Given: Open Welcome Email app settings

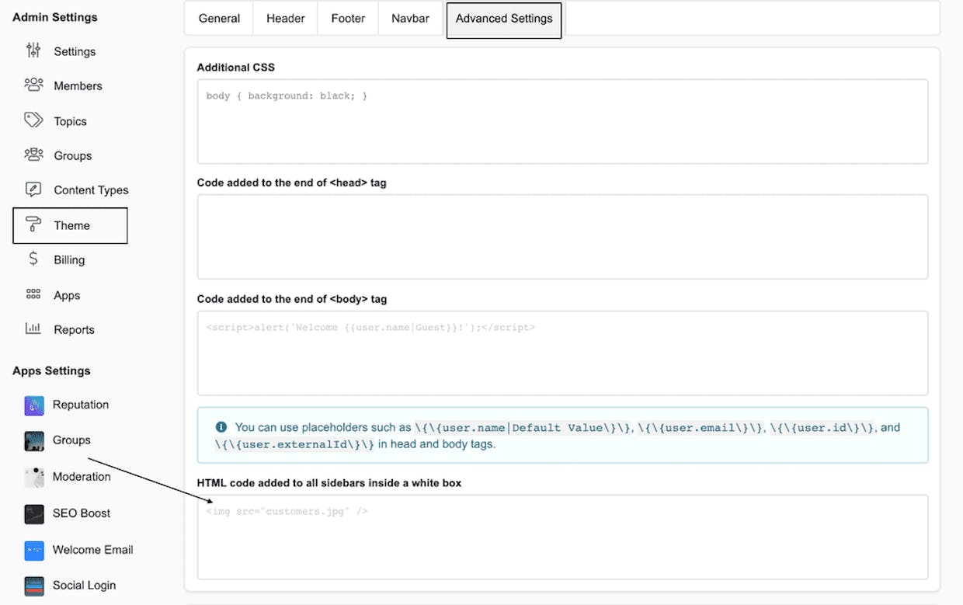Looking at the screenshot, I should (x=92, y=550).
